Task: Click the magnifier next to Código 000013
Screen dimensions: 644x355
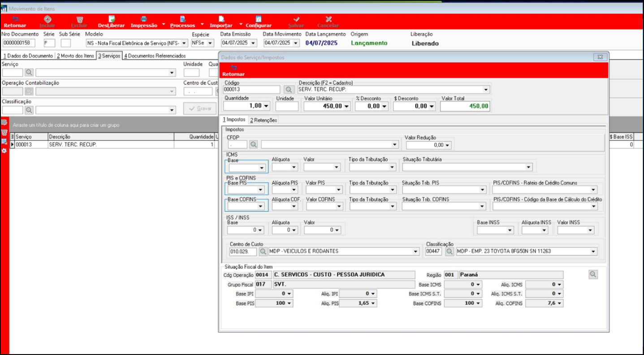Action: coord(288,90)
